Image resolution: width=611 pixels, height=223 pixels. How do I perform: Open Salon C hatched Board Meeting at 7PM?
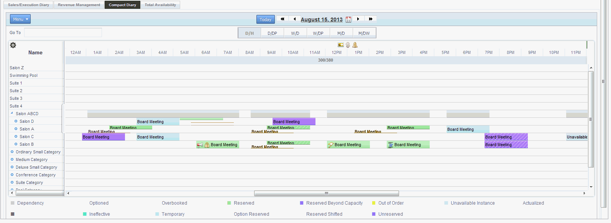point(506,137)
